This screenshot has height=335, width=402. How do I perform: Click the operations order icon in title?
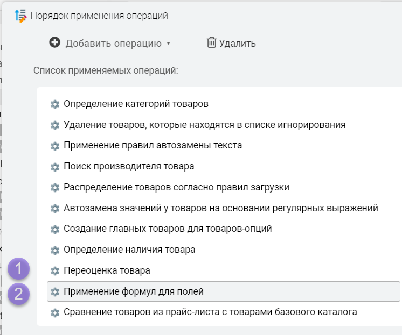click(x=20, y=16)
